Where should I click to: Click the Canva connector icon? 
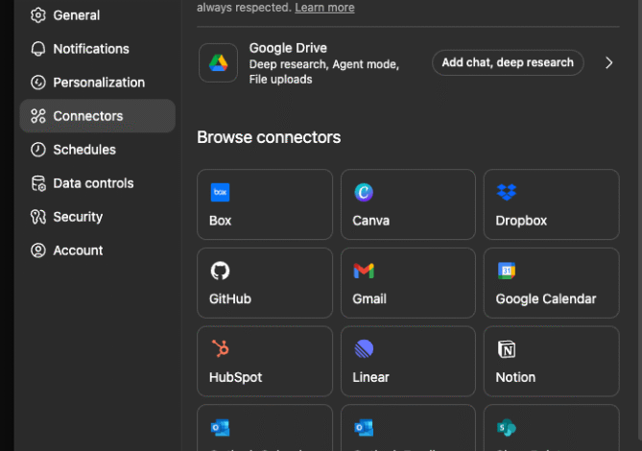pos(364,192)
